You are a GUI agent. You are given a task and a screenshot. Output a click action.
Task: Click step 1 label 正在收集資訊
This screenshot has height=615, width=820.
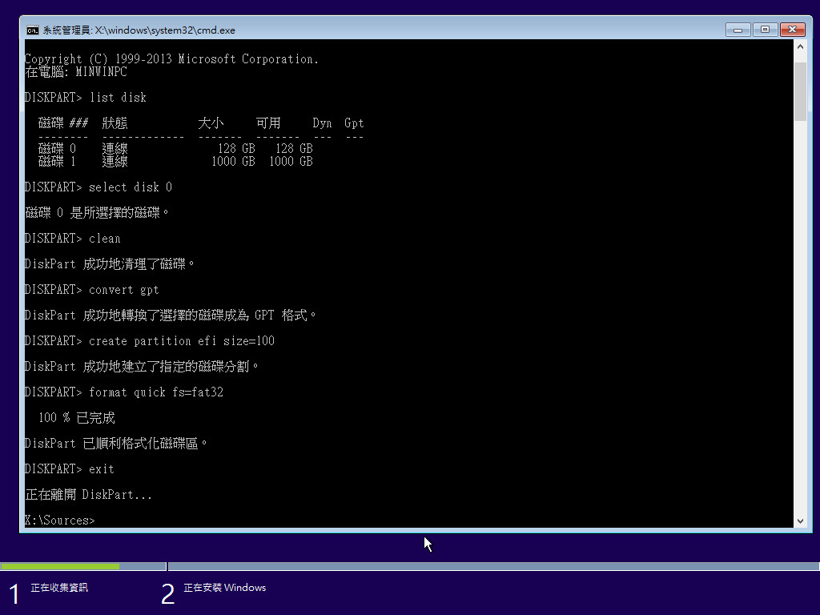tap(59, 588)
